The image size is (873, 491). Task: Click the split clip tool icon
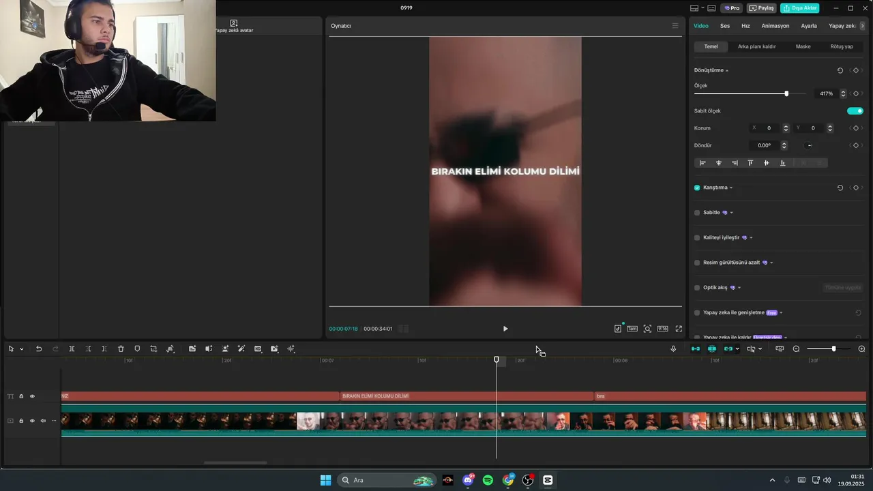point(72,348)
